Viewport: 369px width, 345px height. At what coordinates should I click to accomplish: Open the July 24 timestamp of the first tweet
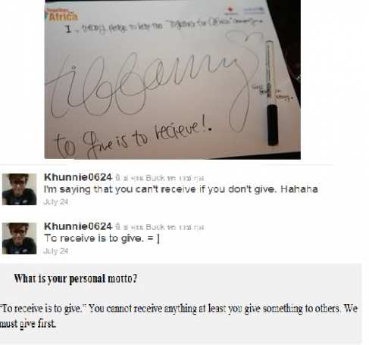pyautogui.click(x=56, y=202)
